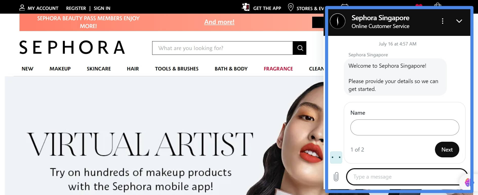478x195 pixels.
Task: Click the 'Welcome to Sephora Singapore!' message
Action: point(387,66)
